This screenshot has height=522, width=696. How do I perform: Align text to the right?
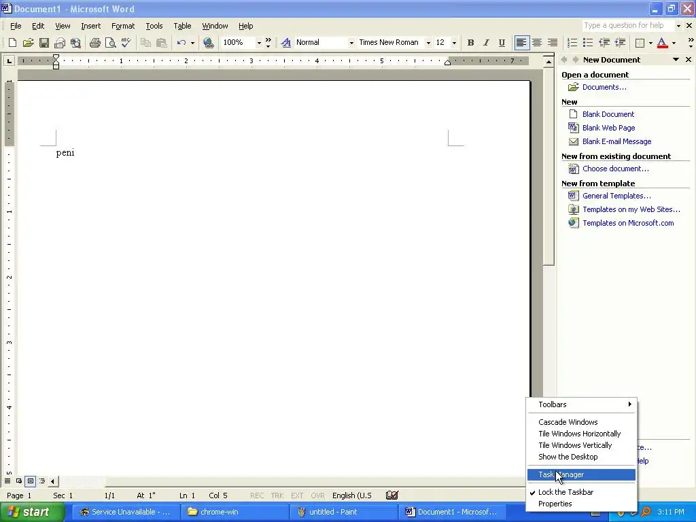click(553, 43)
